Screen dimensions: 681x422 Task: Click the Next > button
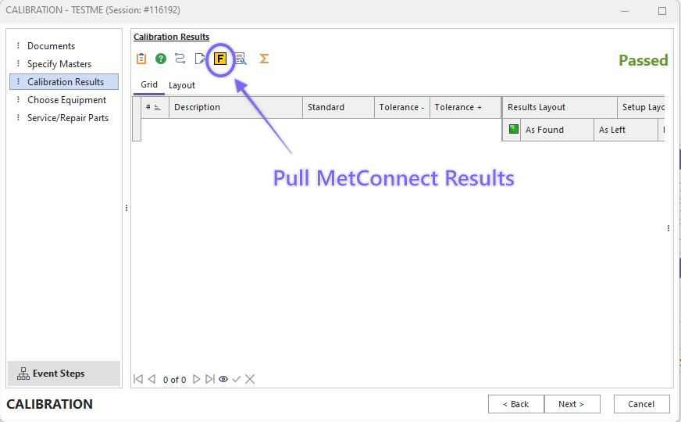tap(572, 404)
